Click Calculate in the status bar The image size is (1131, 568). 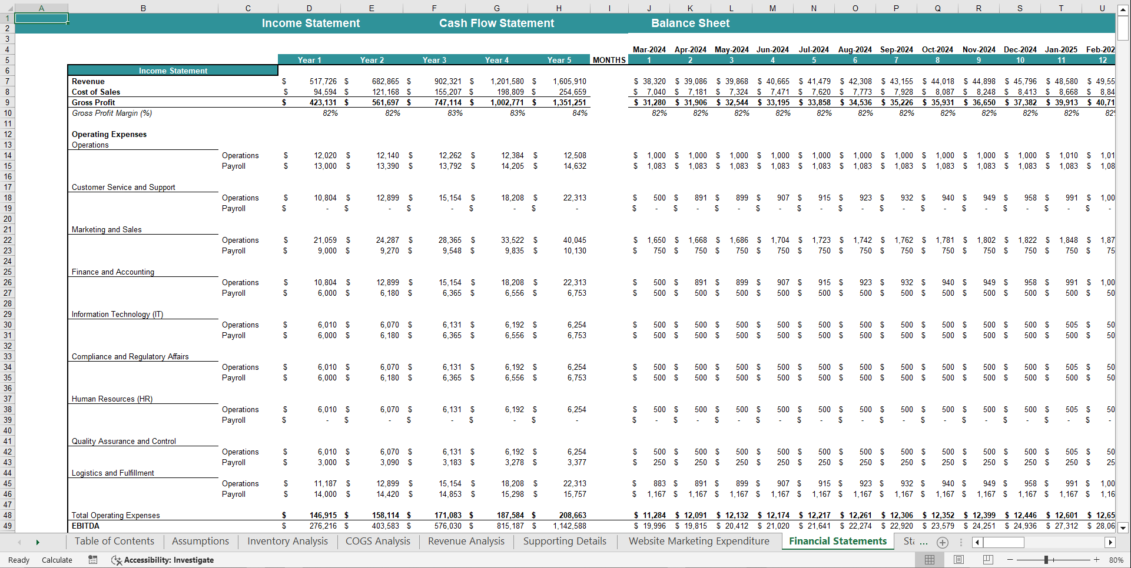pyautogui.click(x=57, y=560)
